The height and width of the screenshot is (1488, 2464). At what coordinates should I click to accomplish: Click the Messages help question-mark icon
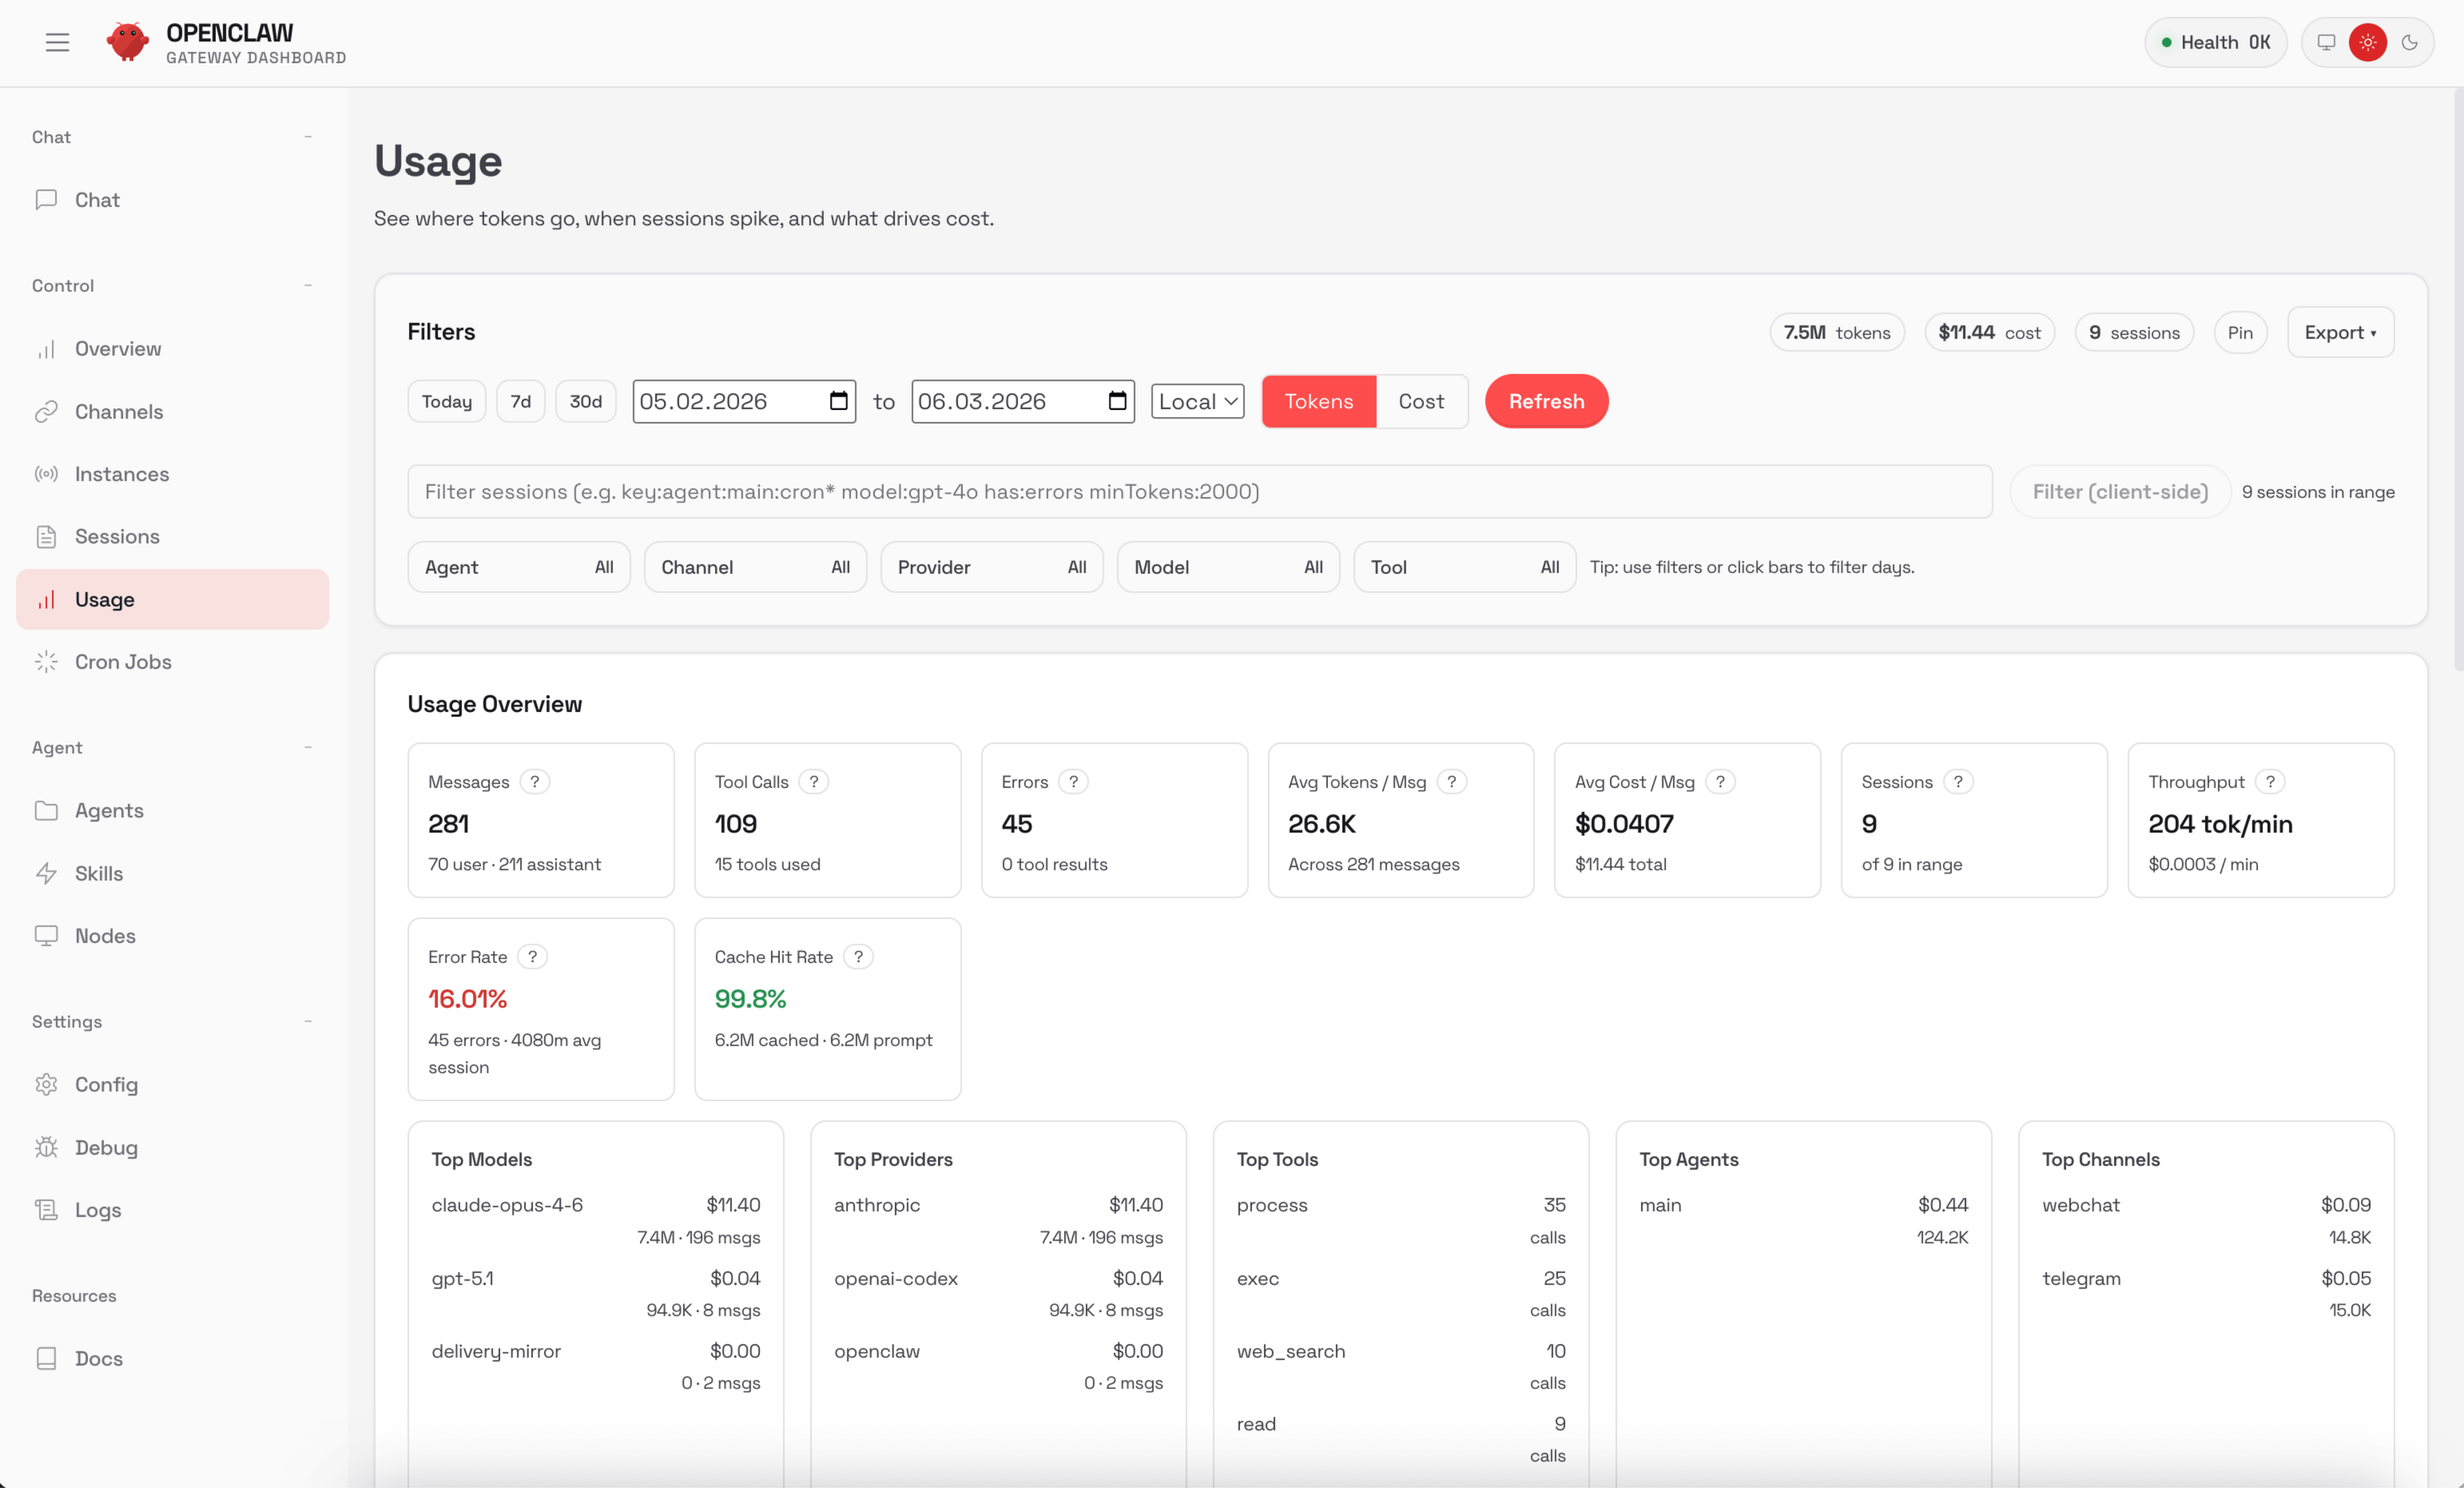(x=535, y=782)
